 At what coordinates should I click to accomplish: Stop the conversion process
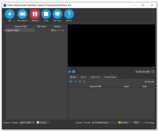(x=46, y=14)
